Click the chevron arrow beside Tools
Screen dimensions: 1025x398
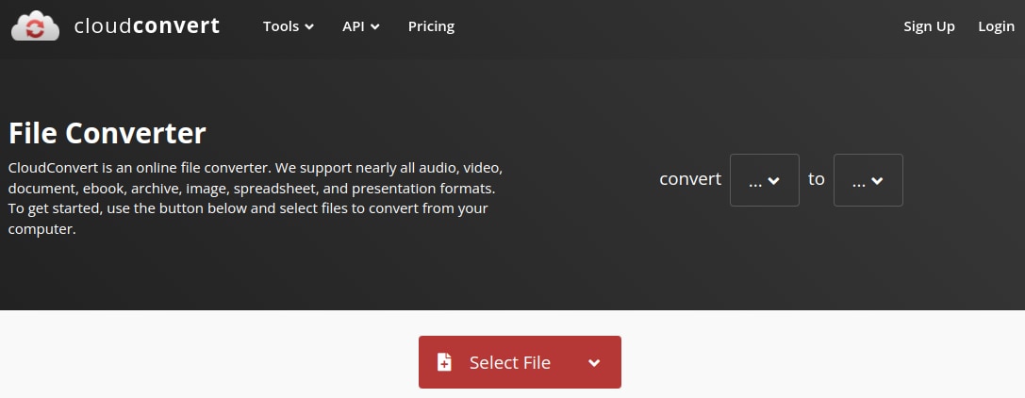point(309,27)
